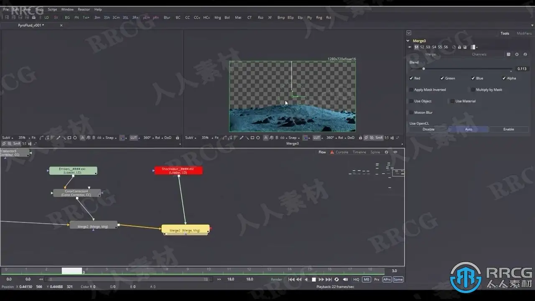The width and height of the screenshot is (535, 301).
Task: Toggle the Red channel checkbox
Action: [x=412, y=78]
